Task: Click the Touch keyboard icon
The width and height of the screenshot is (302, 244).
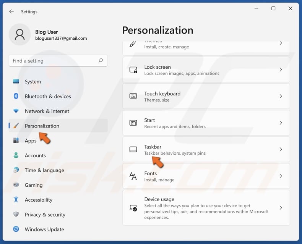Action: point(133,96)
